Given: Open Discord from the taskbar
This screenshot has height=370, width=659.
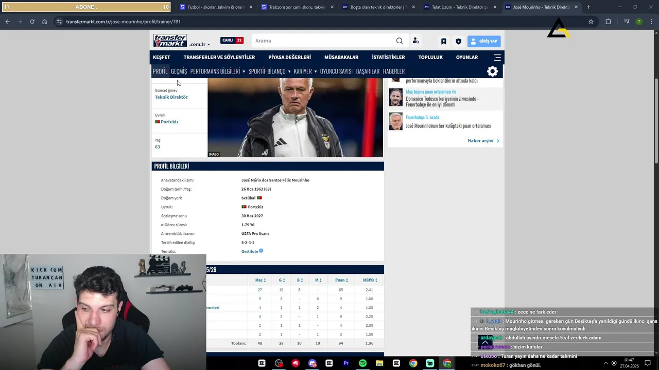Looking at the screenshot, I should (x=313, y=363).
